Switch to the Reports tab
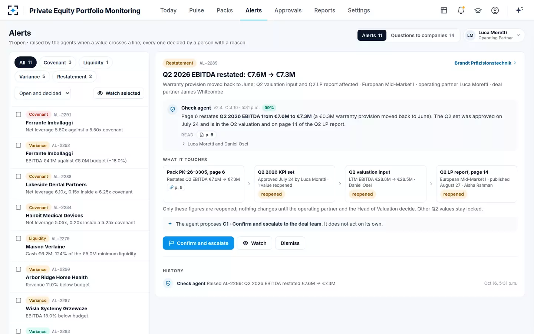Image resolution: width=534 pixels, height=334 pixels. pyautogui.click(x=324, y=10)
